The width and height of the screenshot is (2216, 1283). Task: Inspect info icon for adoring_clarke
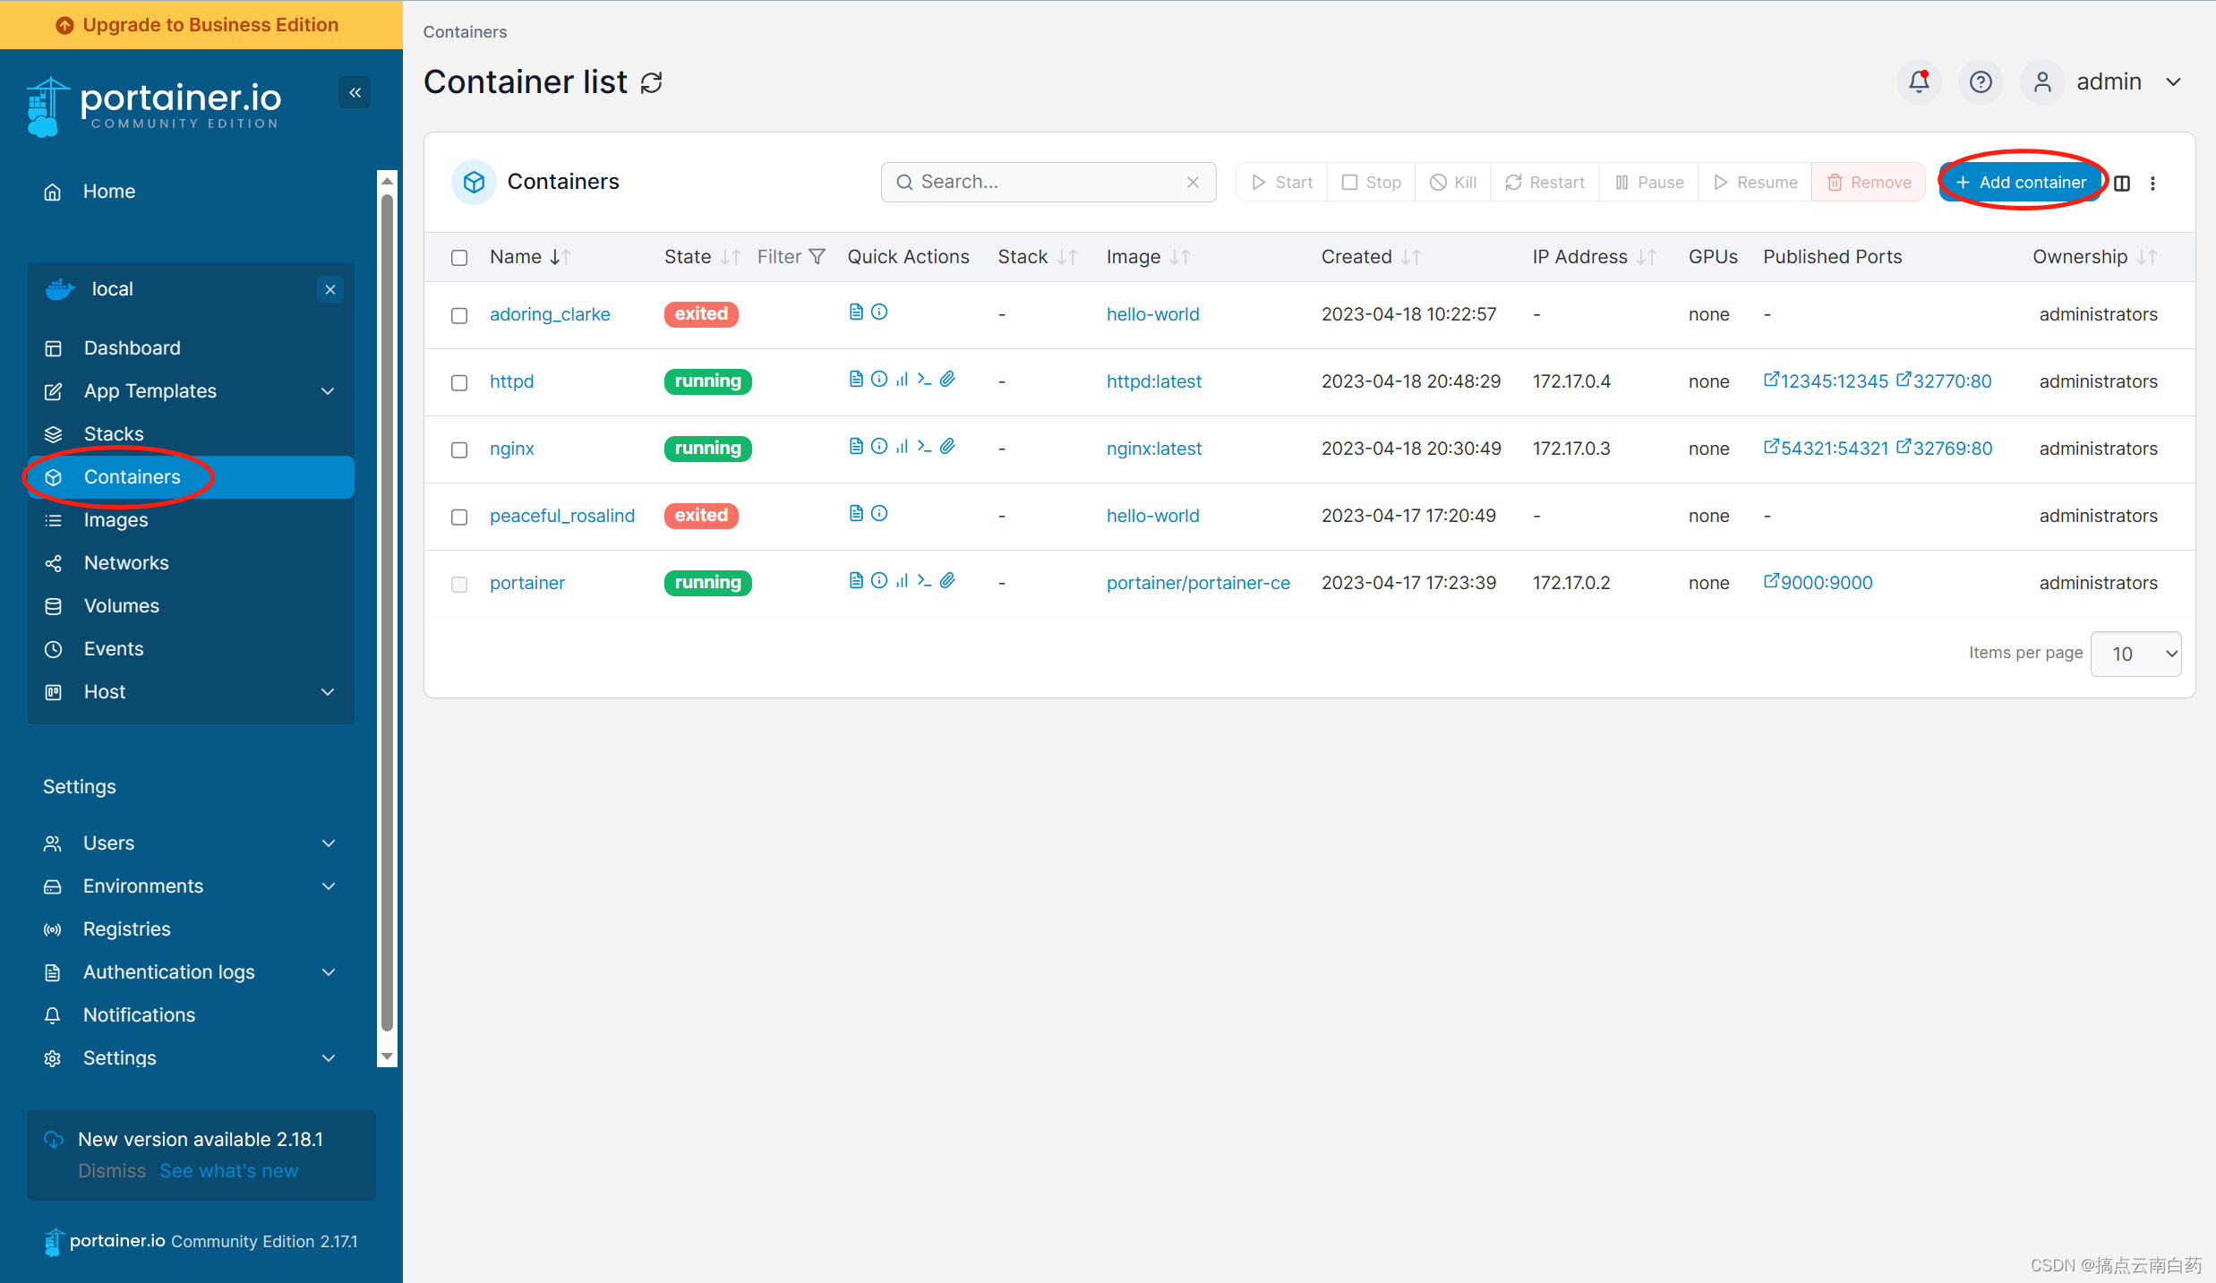pos(879,312)
